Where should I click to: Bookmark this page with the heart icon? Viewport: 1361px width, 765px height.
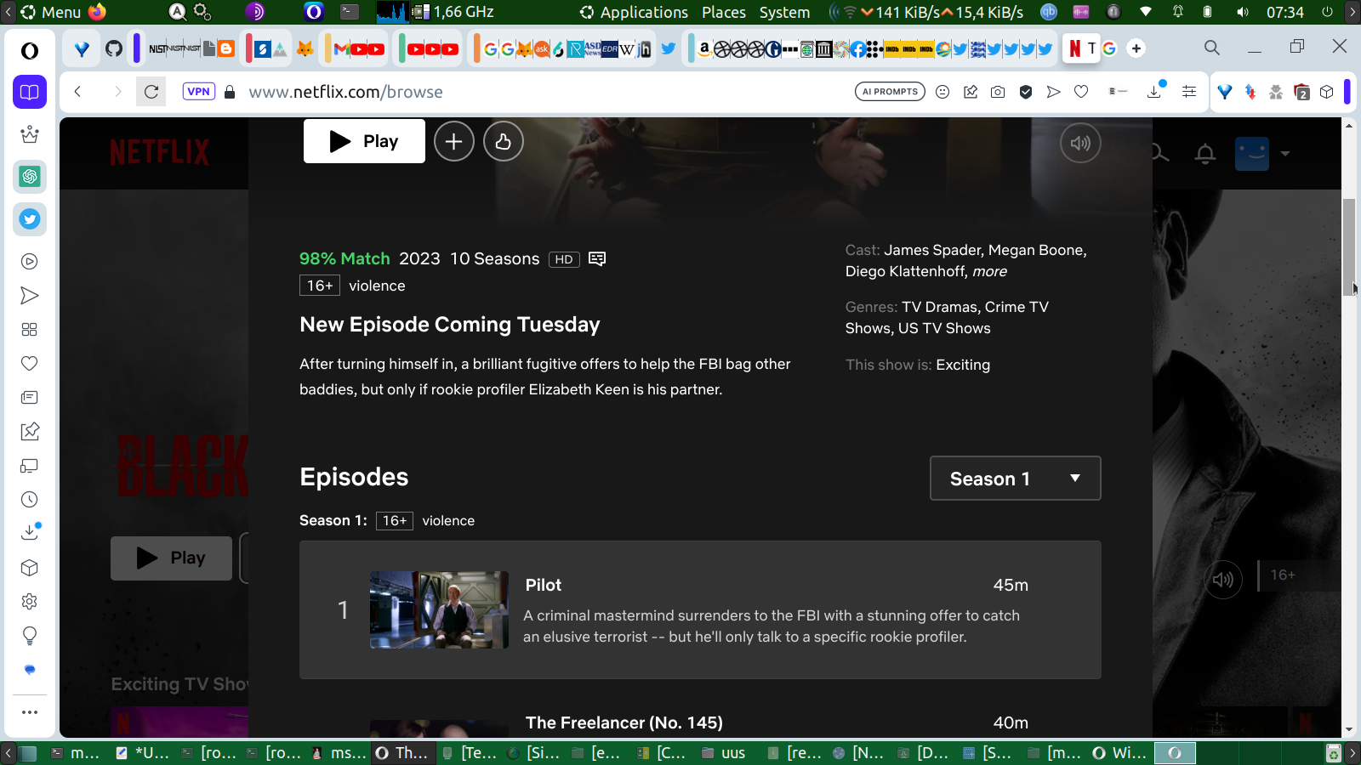(x=1081, y=92)
